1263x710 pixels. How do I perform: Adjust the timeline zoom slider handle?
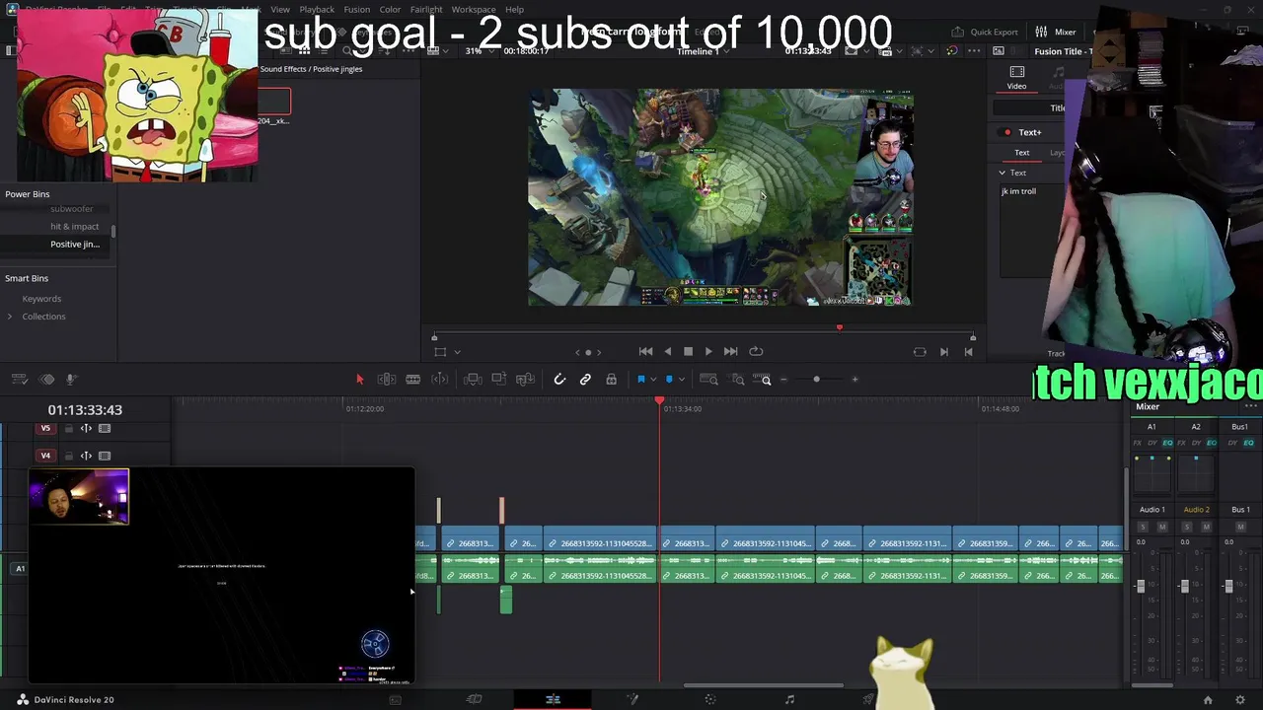(816, 380)
